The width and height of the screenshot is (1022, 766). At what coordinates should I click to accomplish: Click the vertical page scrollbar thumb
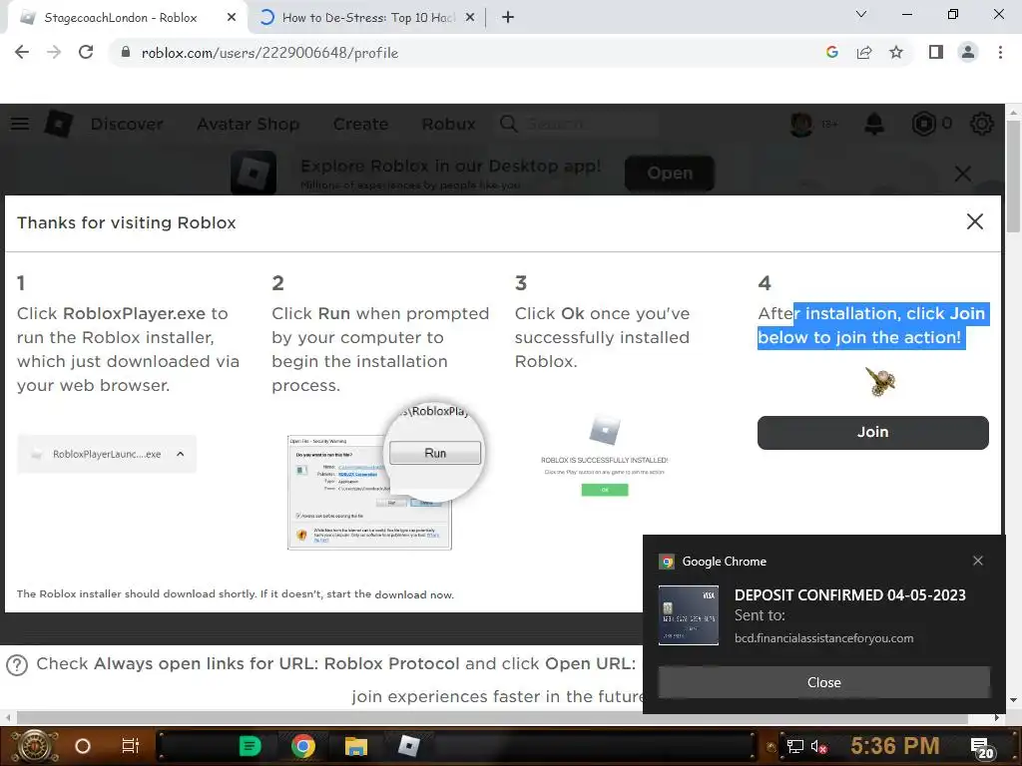1013,176
